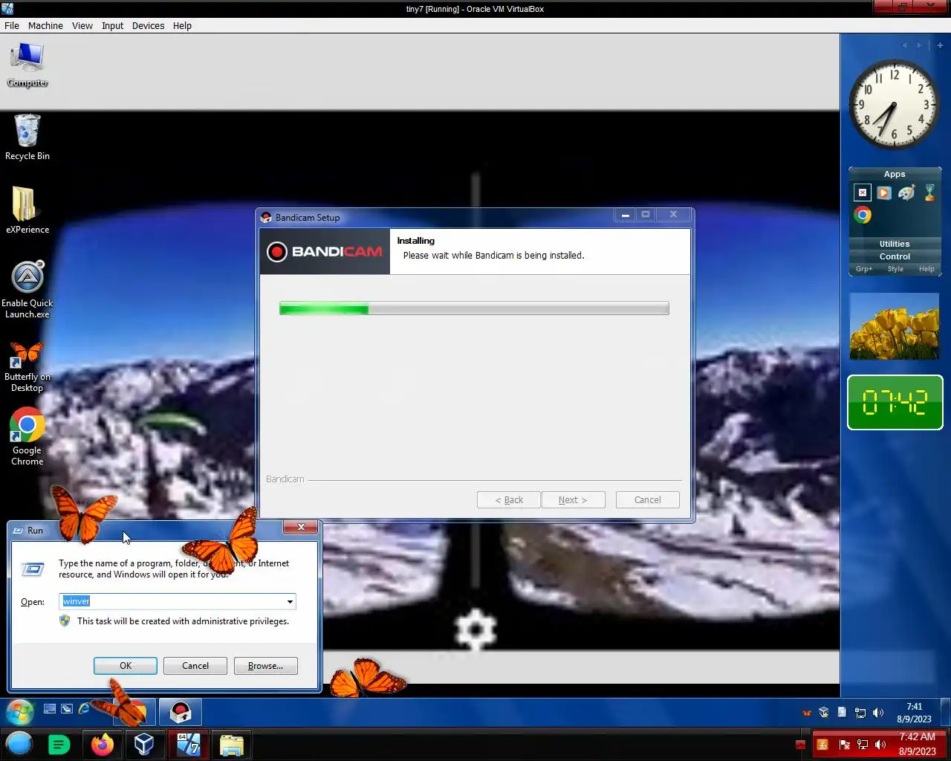The height and width of the screenshot is (761, 951).
Task: Open Internet Explorer from quick launch
Action: [x=84, y=709]
